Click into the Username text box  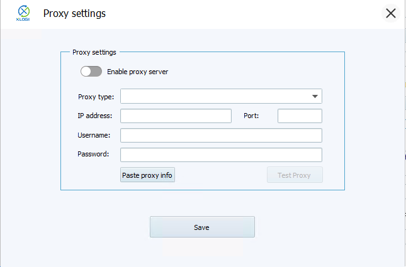point(221,135)
